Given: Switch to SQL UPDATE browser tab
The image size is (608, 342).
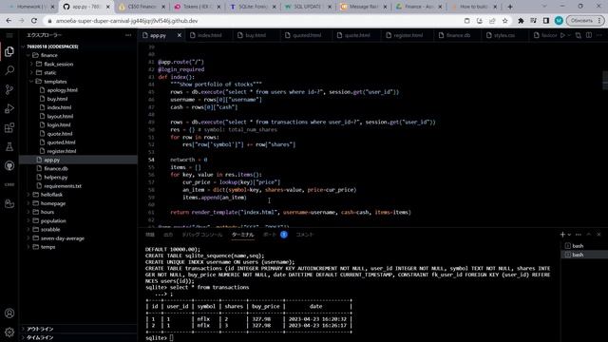Looking at the screenshot, I should coord(307,7).
